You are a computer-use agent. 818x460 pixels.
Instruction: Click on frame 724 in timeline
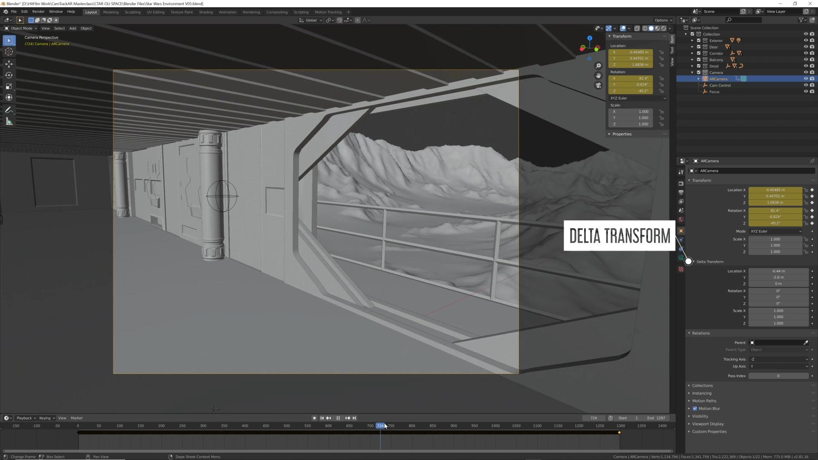coord(380,425)
